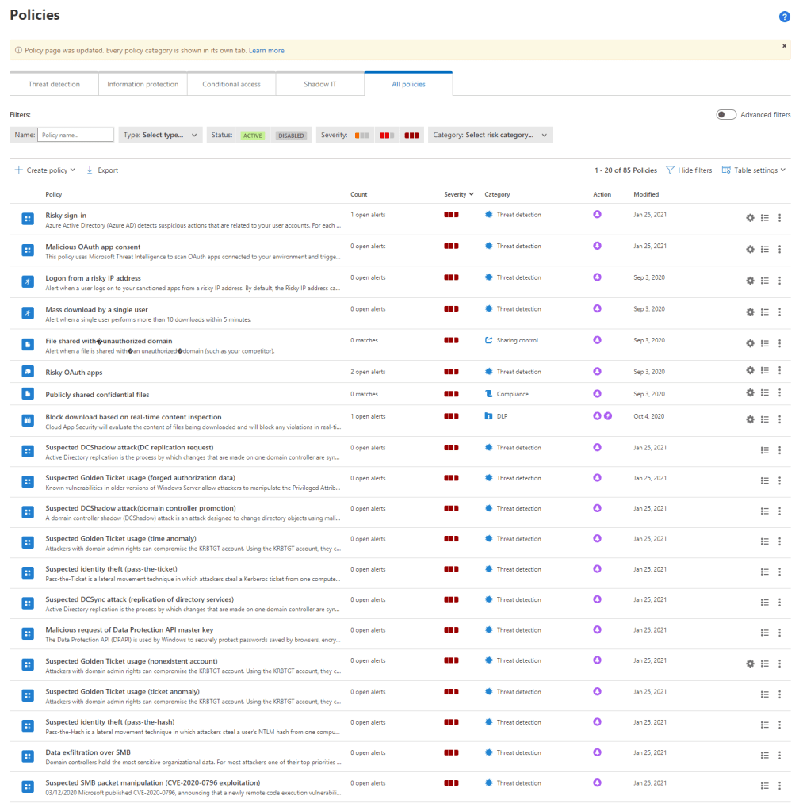Click list icon for Malicious OAuth app consent

765,249
